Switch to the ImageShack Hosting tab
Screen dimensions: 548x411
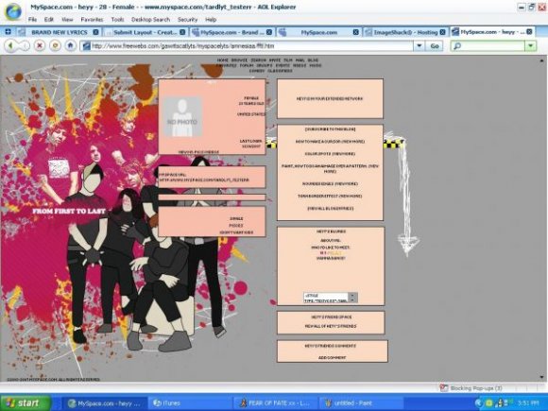(x=405, y=32)
